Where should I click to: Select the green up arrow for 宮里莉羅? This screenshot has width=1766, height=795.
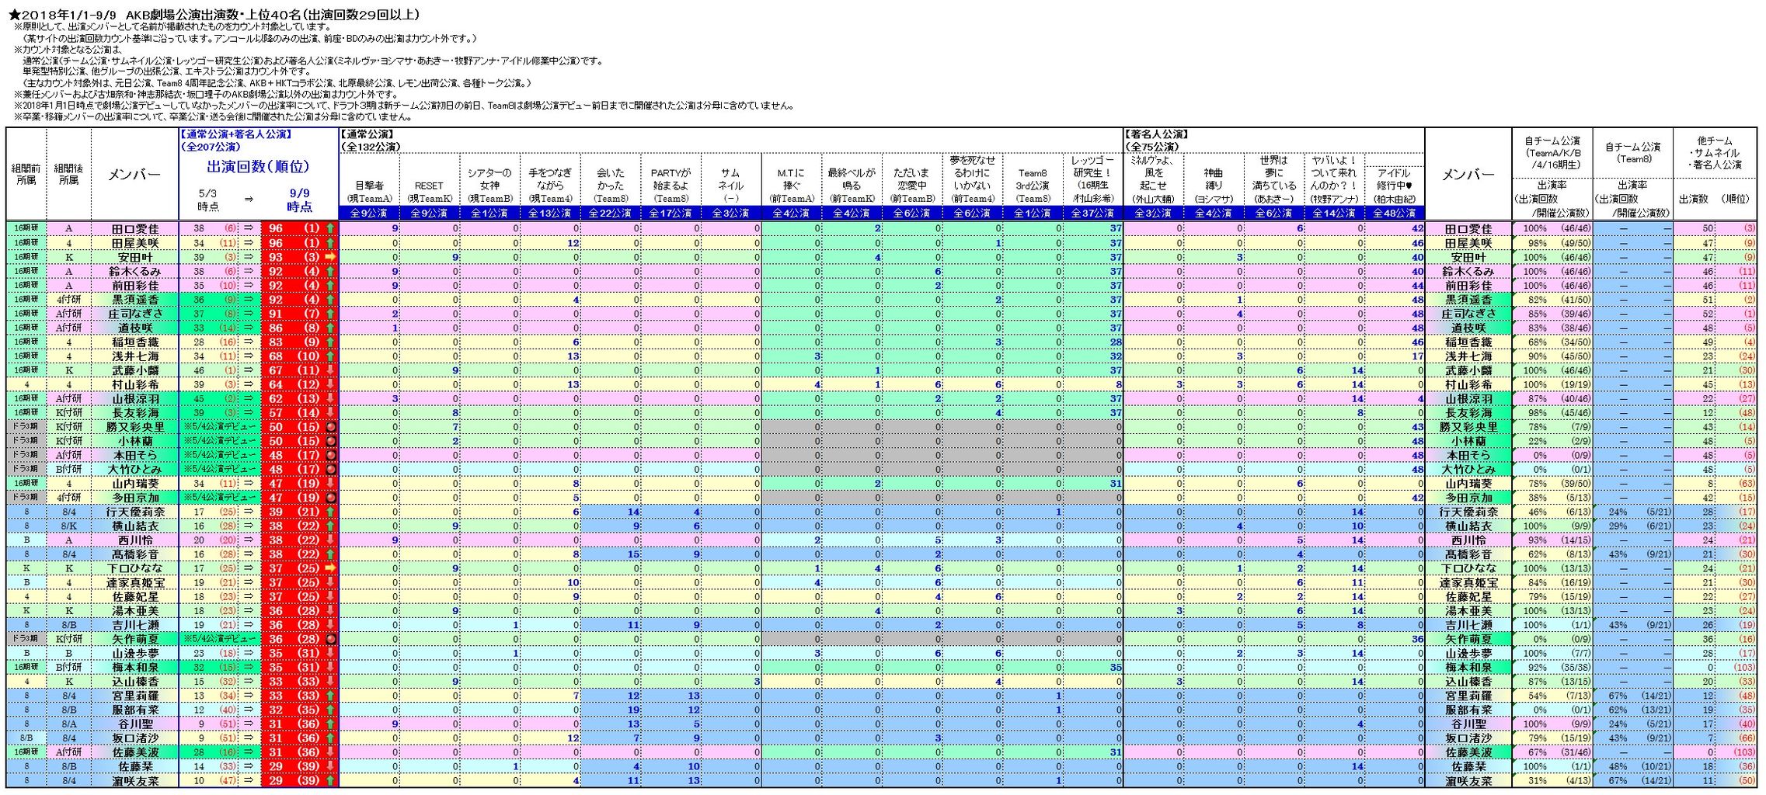(x=330, y=696)
